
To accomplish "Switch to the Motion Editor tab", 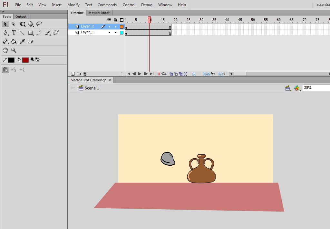I will [x=99, y=13].
